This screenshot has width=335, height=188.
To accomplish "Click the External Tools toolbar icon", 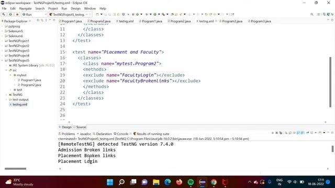I will click(x=163, y=14).
